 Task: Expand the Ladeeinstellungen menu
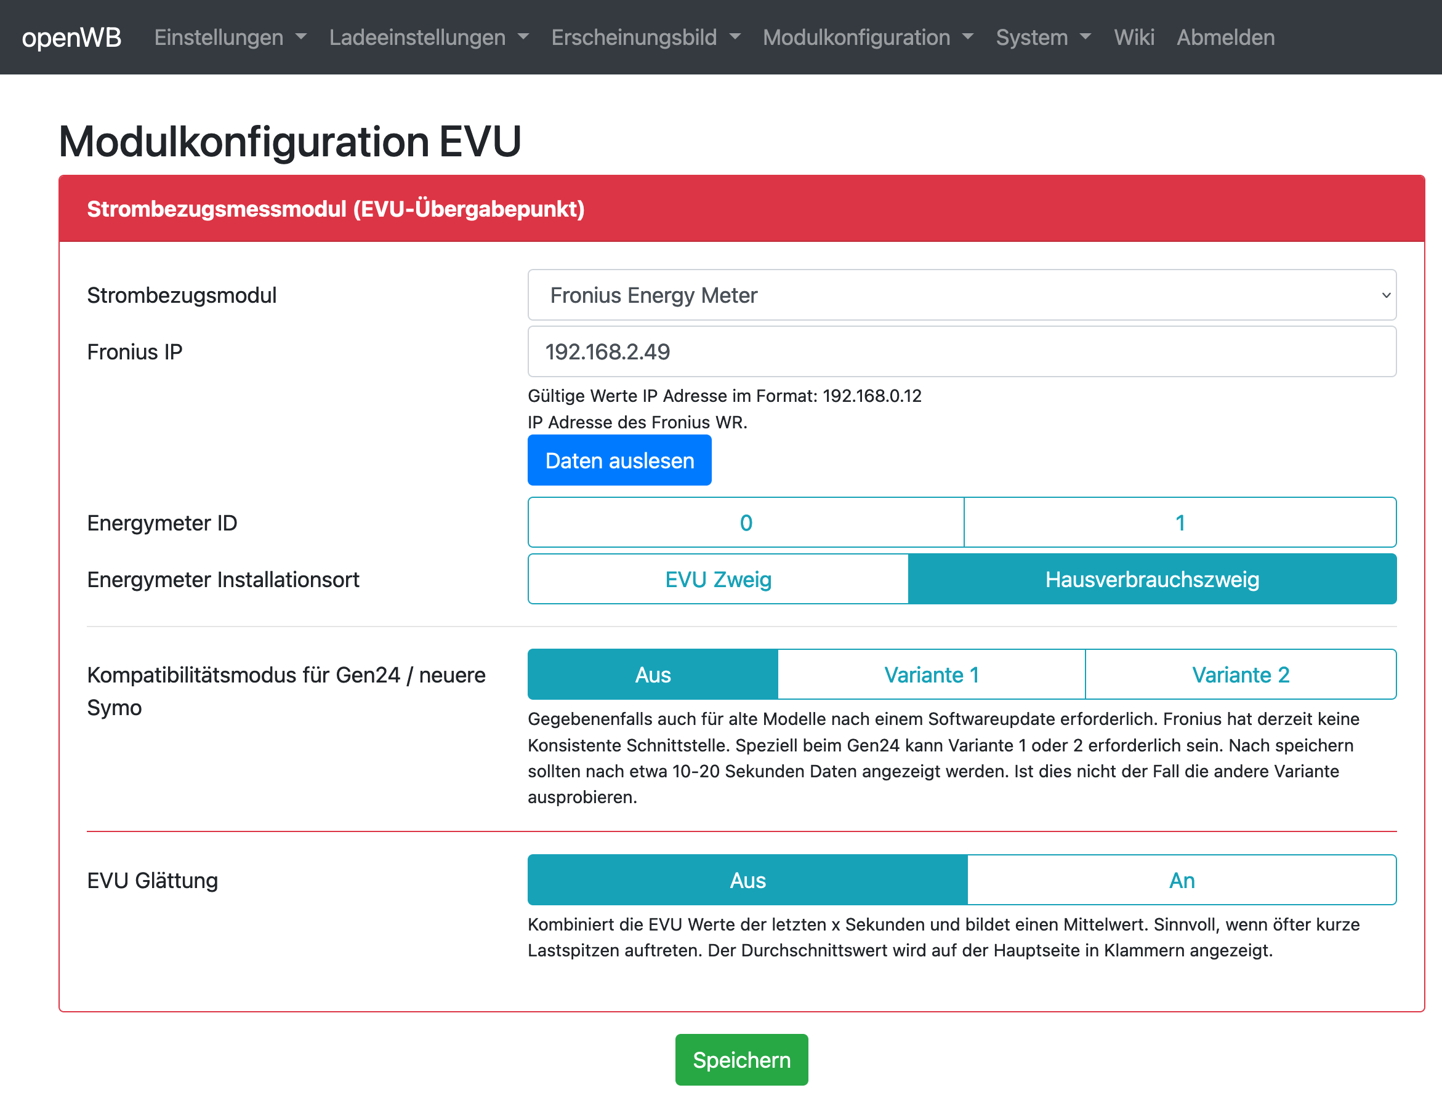429,37
